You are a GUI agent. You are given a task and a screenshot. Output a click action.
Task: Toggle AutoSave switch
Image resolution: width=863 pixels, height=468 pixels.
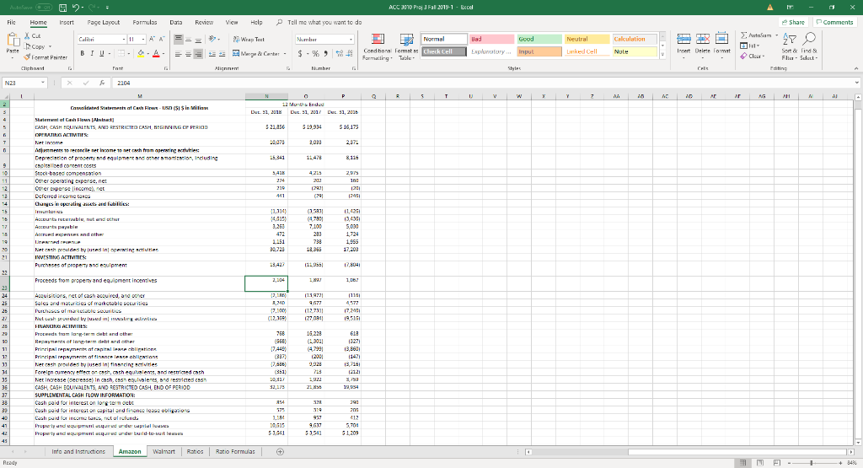click(44, 7)
